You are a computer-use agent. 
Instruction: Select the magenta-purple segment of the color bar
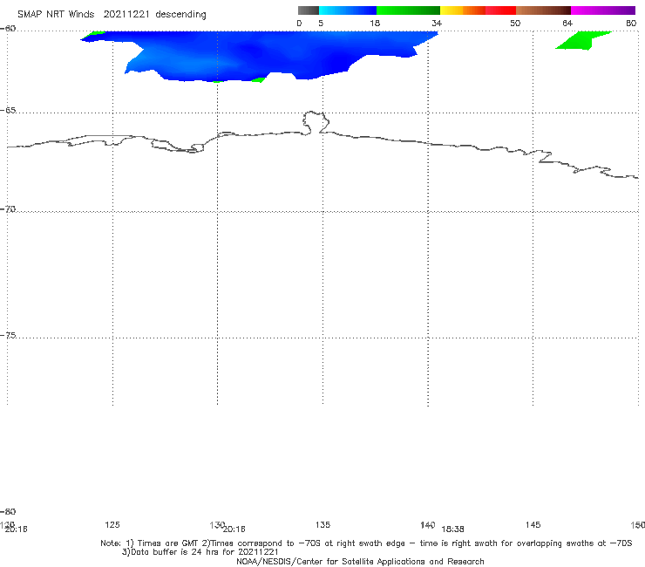tap(603, 10)
